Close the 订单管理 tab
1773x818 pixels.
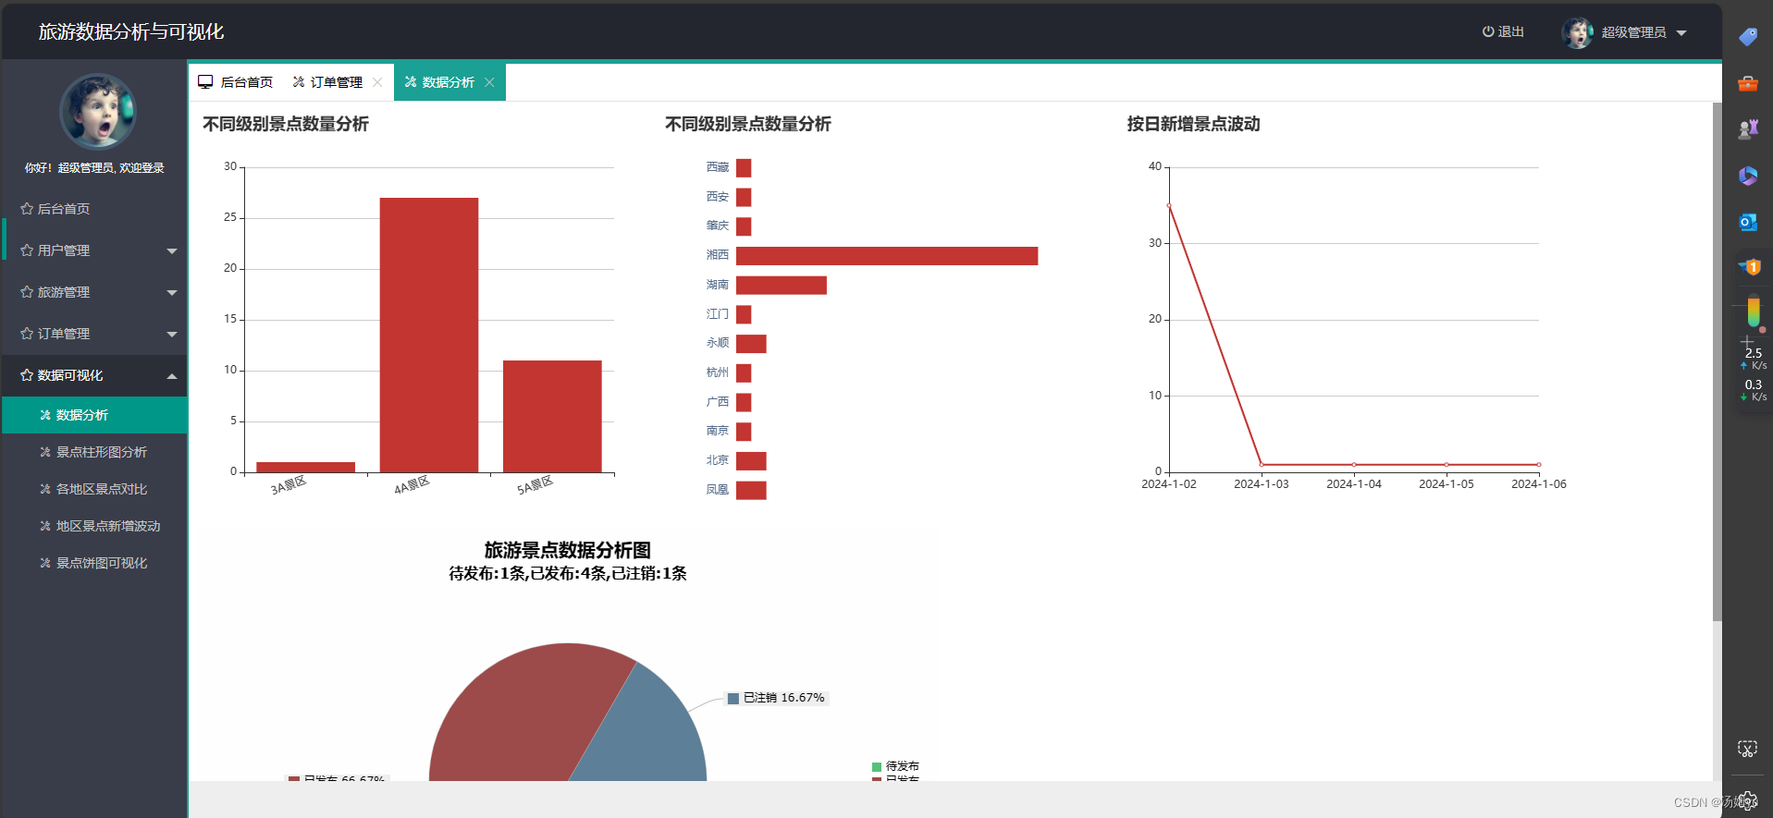coord(377,82)
